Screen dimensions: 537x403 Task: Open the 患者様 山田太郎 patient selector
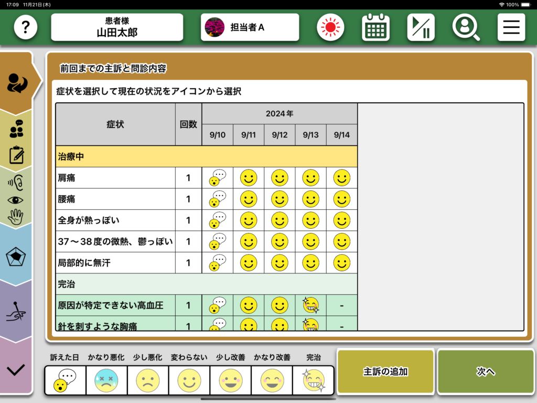coord(117,27)
